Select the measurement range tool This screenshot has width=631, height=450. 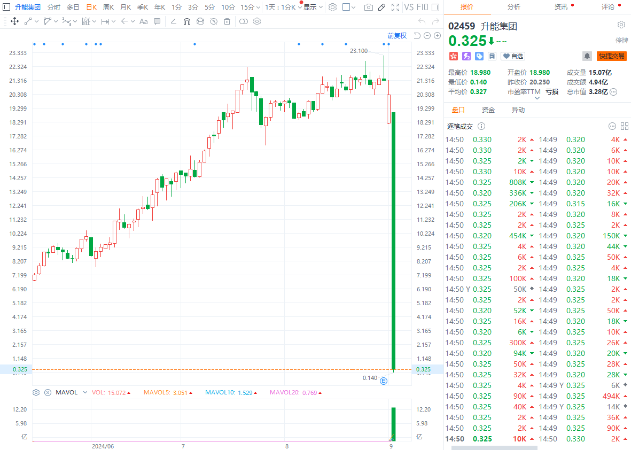click(x=105, y=21)
